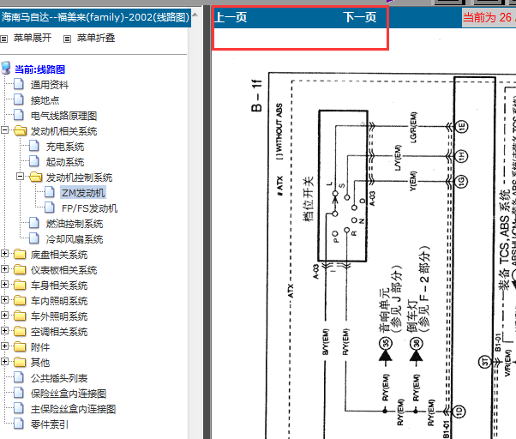Open the 主保险丝盒内连接图 page

pyautogui.click(x=73, y=409)
